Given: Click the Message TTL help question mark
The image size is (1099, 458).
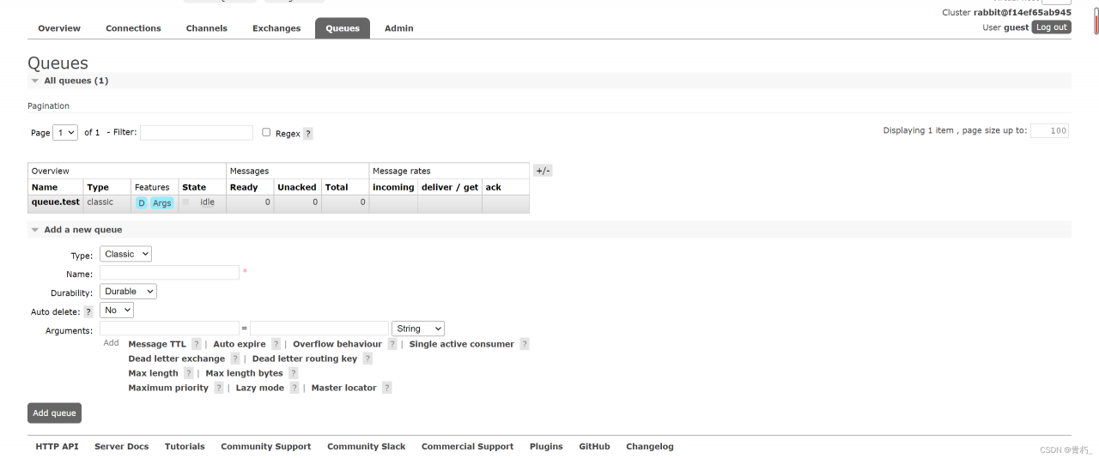Looking at the screenshot, I should coord(196,344).
